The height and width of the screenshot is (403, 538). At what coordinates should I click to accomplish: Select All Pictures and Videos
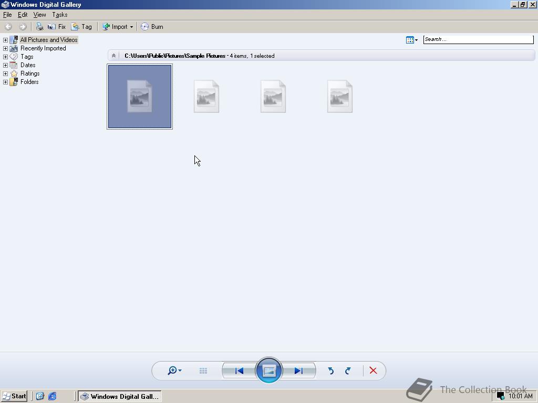coord(49,40)
